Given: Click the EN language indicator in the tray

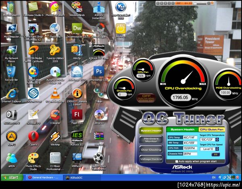Looking at the screenshot, I should pos(213,178).
